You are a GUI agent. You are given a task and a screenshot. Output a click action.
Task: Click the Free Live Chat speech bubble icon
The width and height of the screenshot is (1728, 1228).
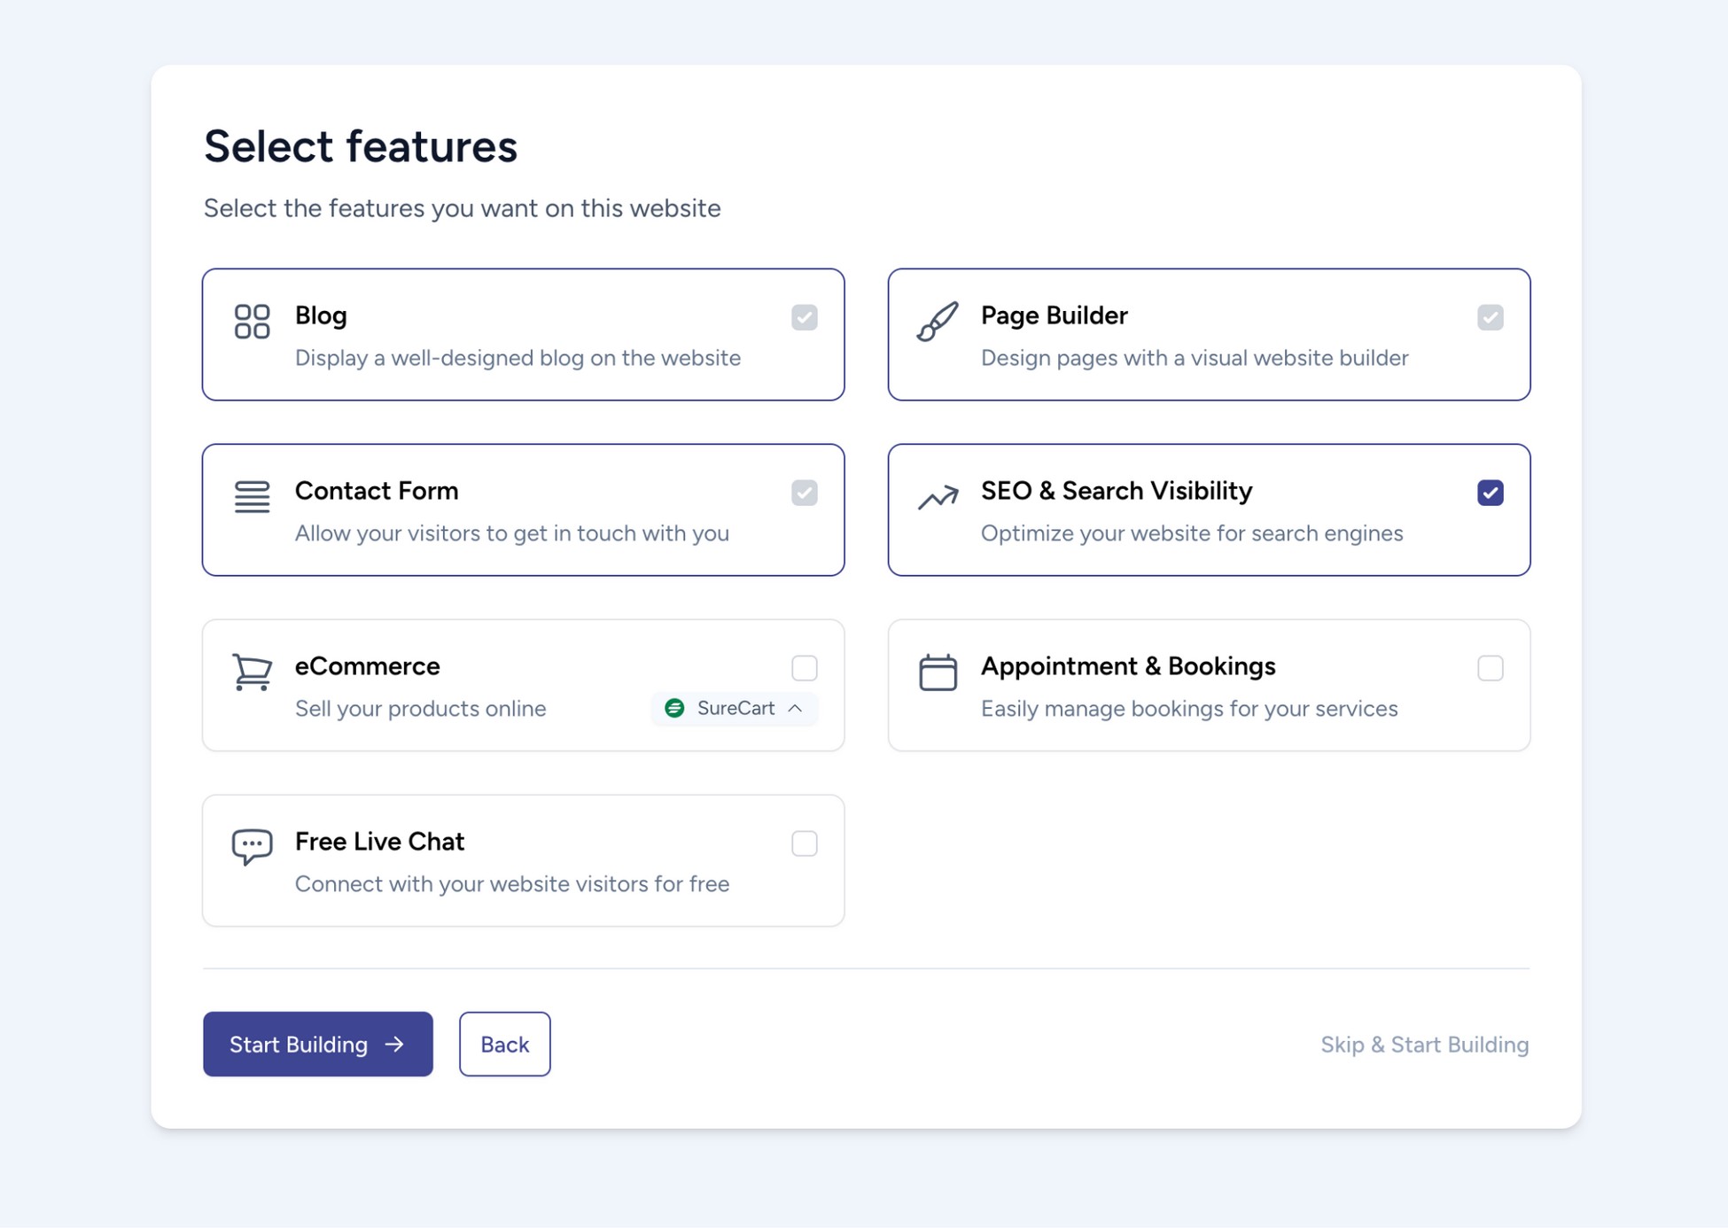click(251, 848)
